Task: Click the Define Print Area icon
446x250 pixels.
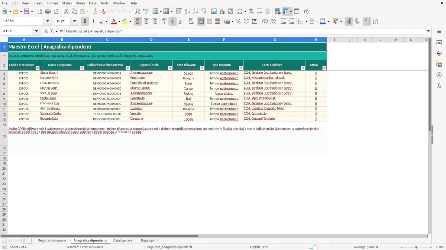Action: pos(278,11)
